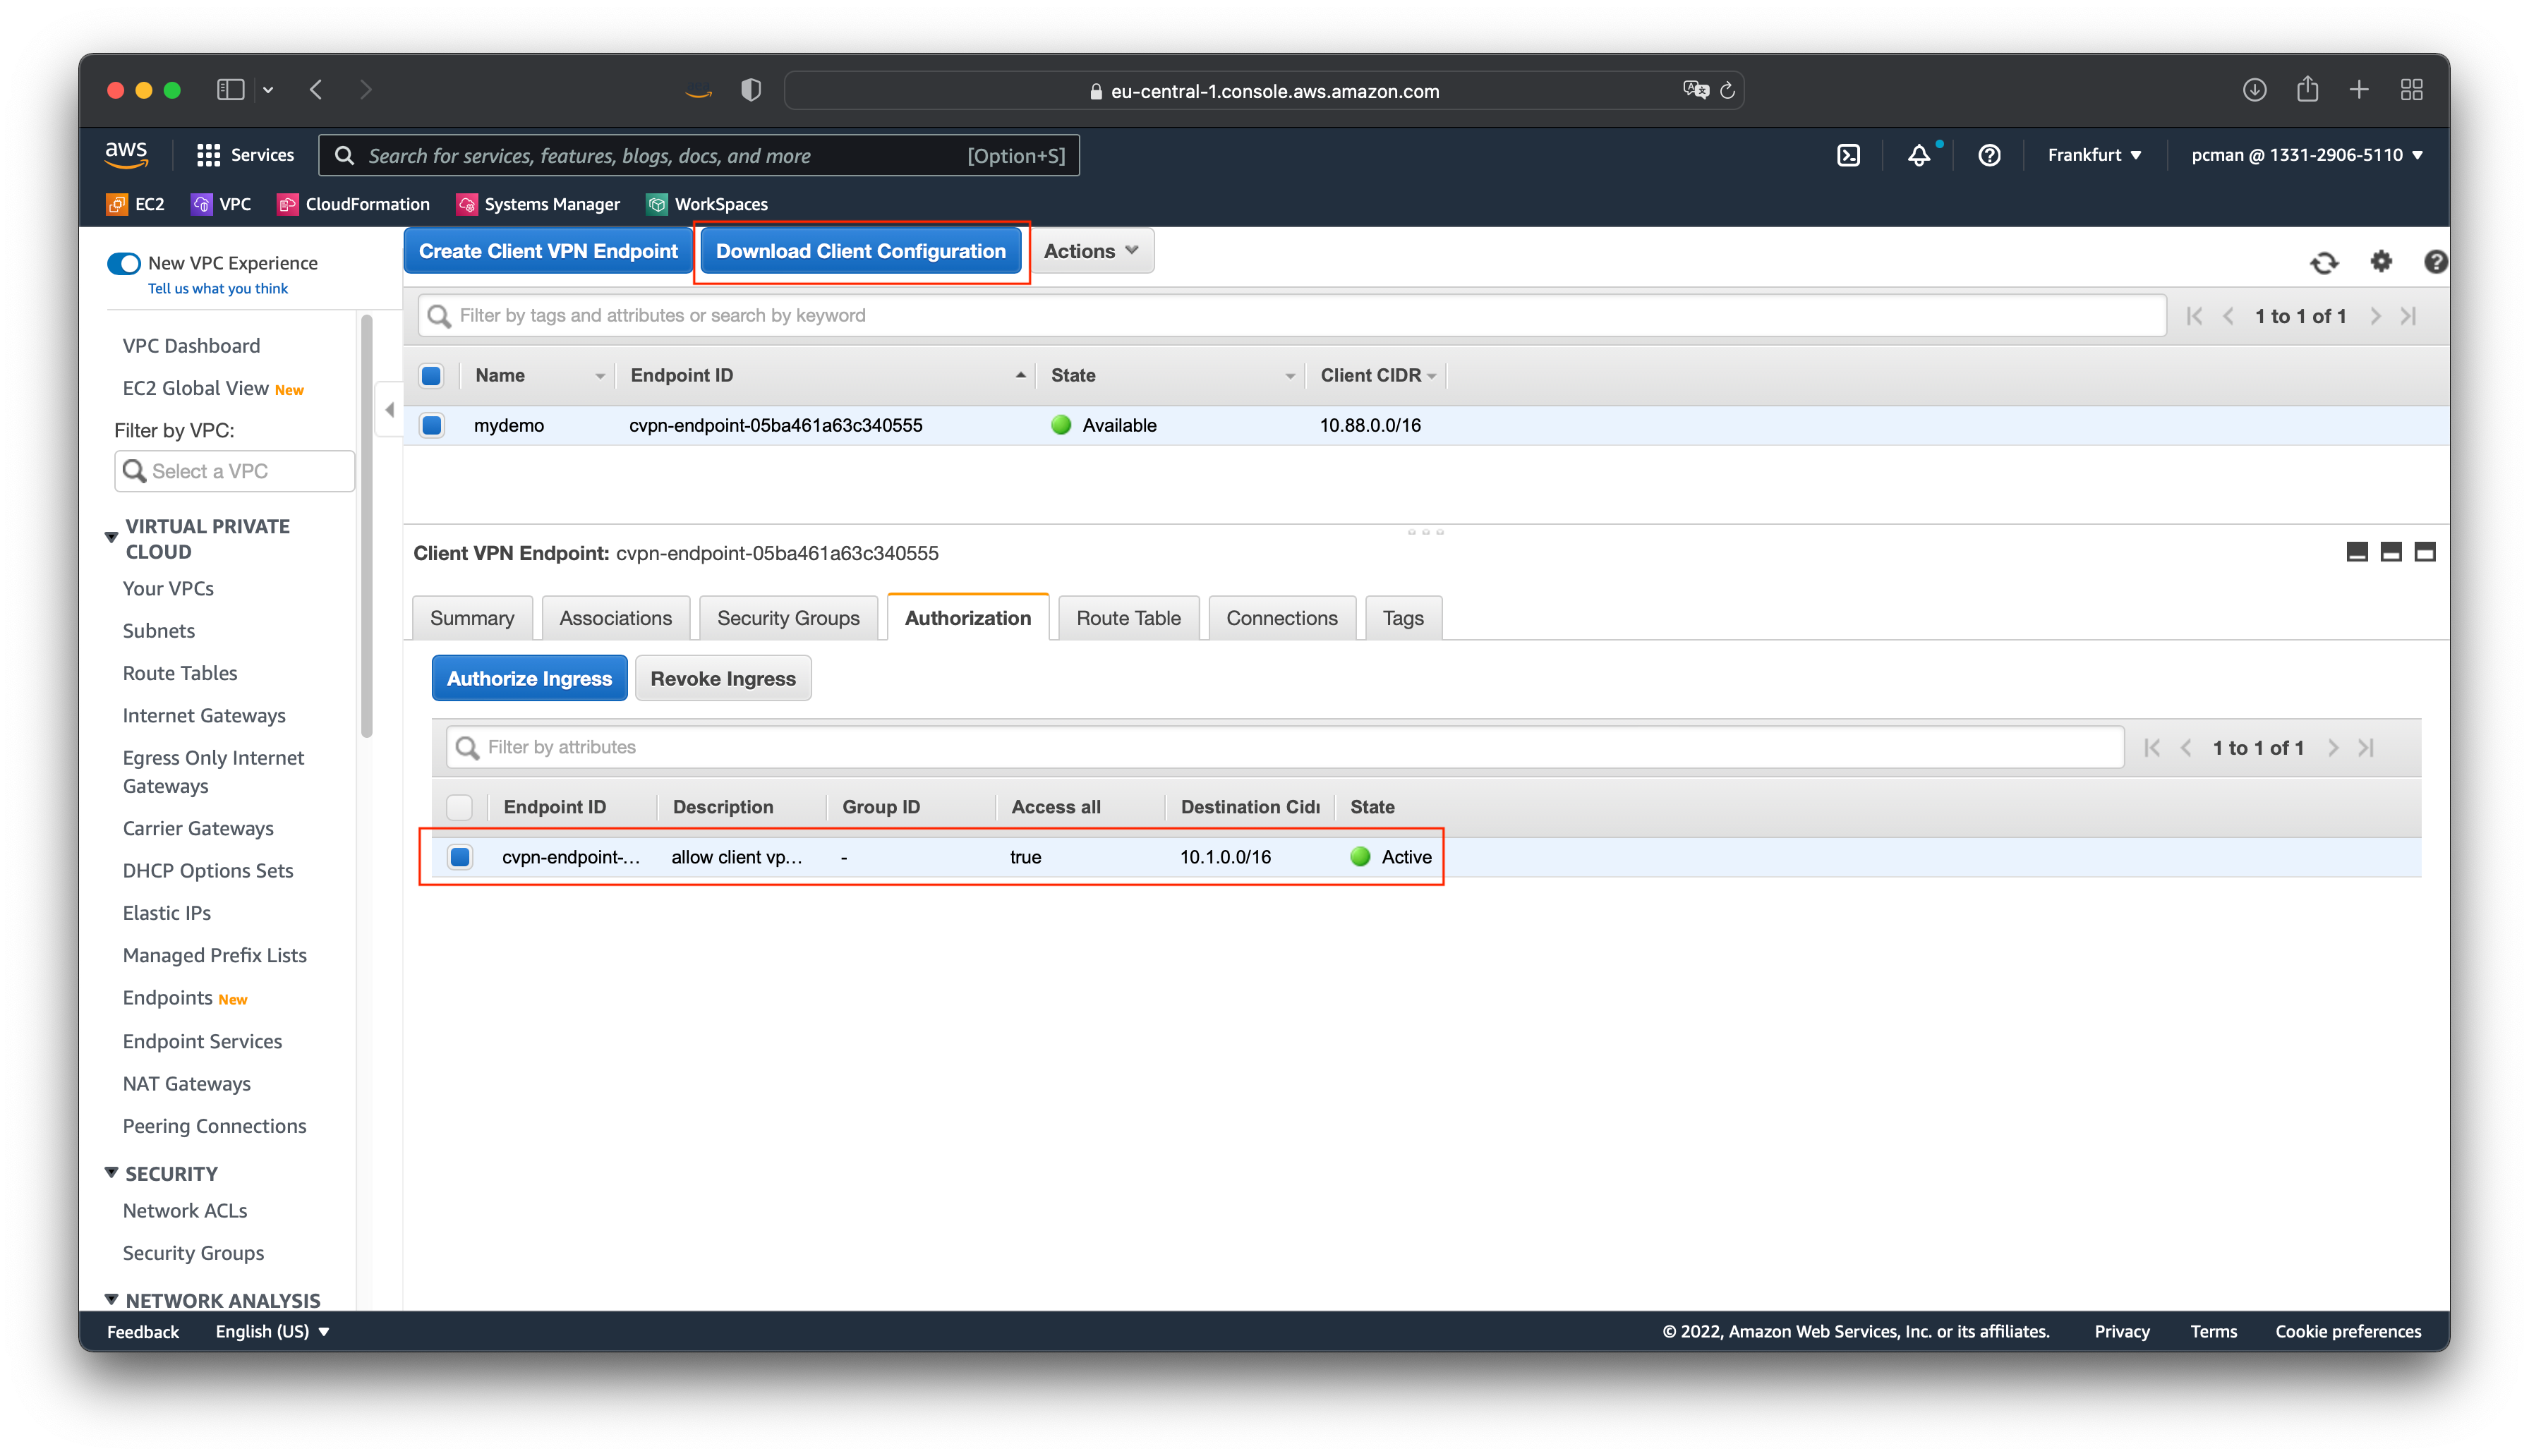Screen dimensions: 2529x1456
Task: Open Your VPCs in sidebar
Action: 168,588
